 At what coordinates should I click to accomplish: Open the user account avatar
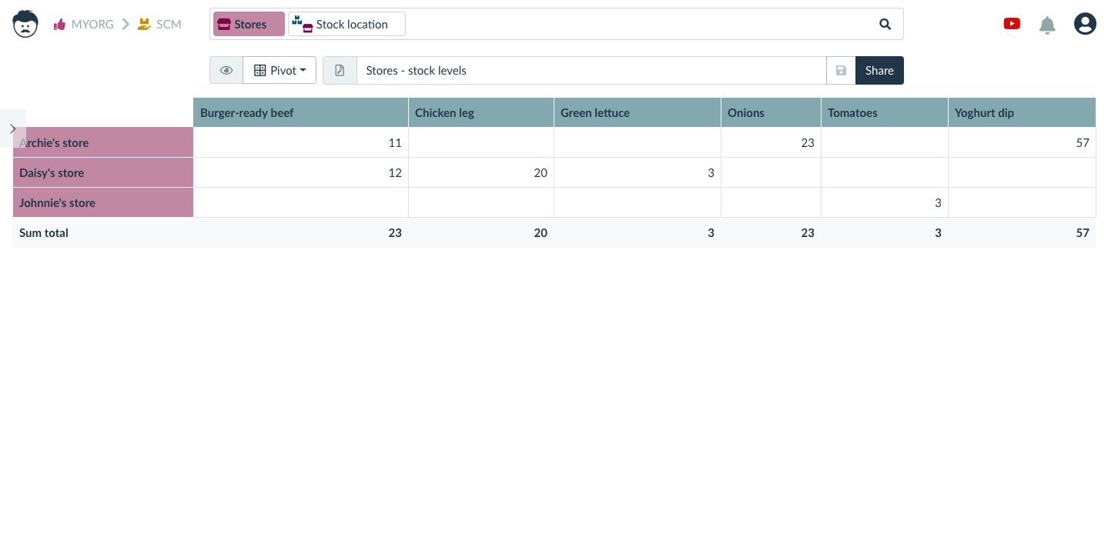pyautogui.click(x=1085, y=24)
